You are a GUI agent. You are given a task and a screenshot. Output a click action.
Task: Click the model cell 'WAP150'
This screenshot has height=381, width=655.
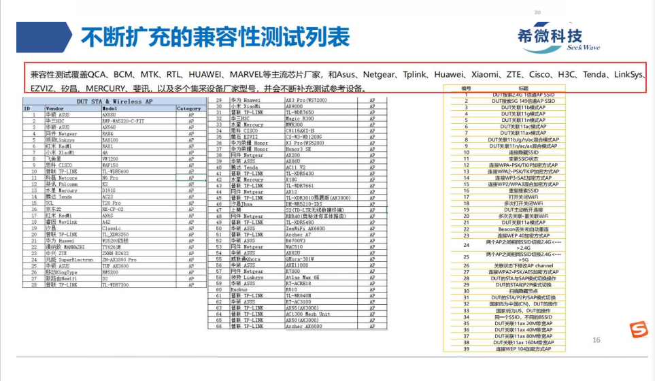coord(110,165)
